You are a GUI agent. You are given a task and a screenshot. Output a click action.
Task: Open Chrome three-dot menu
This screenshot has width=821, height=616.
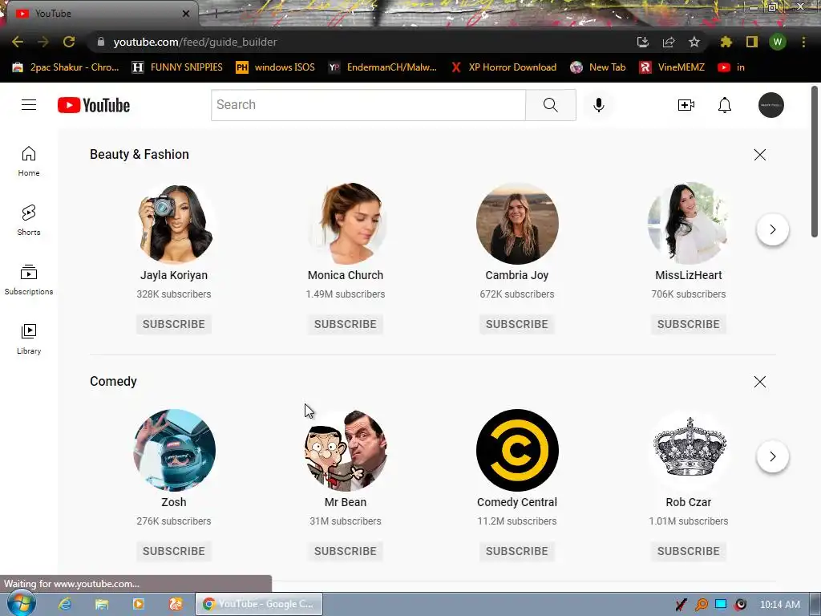point(803,42)
